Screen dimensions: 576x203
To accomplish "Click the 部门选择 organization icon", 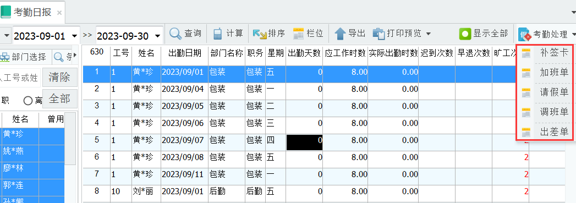I will click(5, 57).
